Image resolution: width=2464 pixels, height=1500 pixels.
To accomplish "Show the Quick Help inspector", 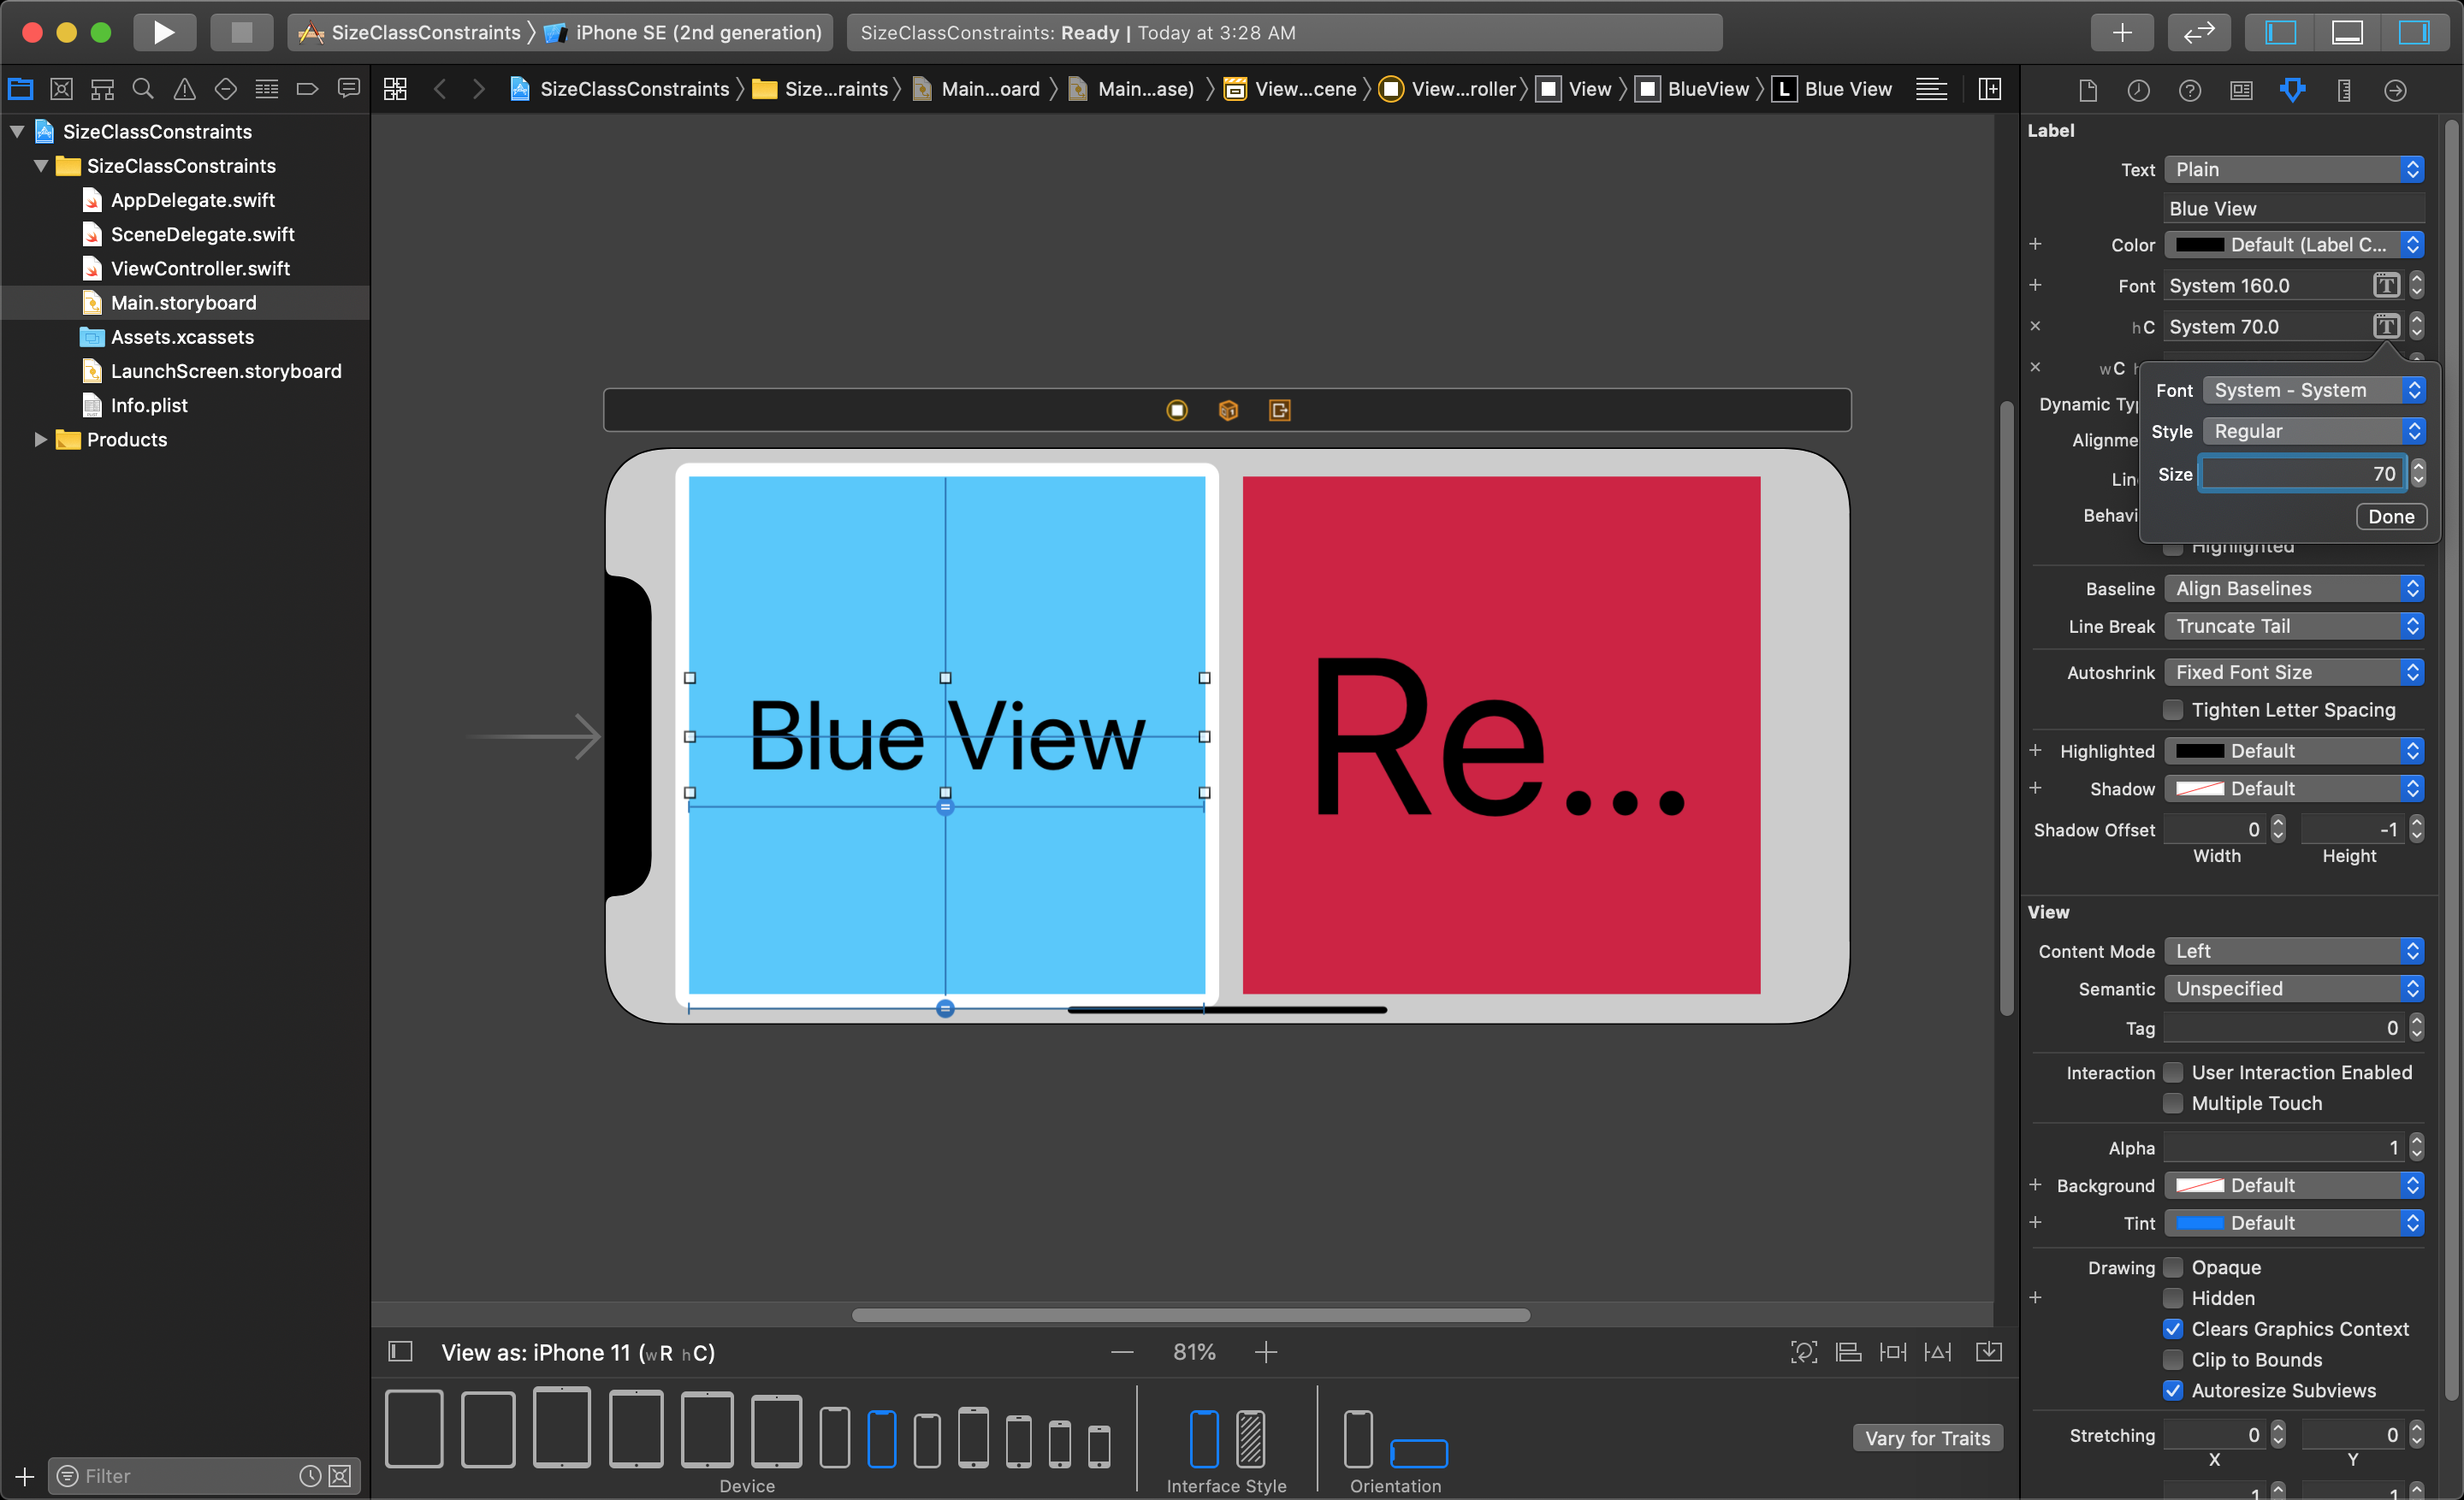I will [2190, 90].
